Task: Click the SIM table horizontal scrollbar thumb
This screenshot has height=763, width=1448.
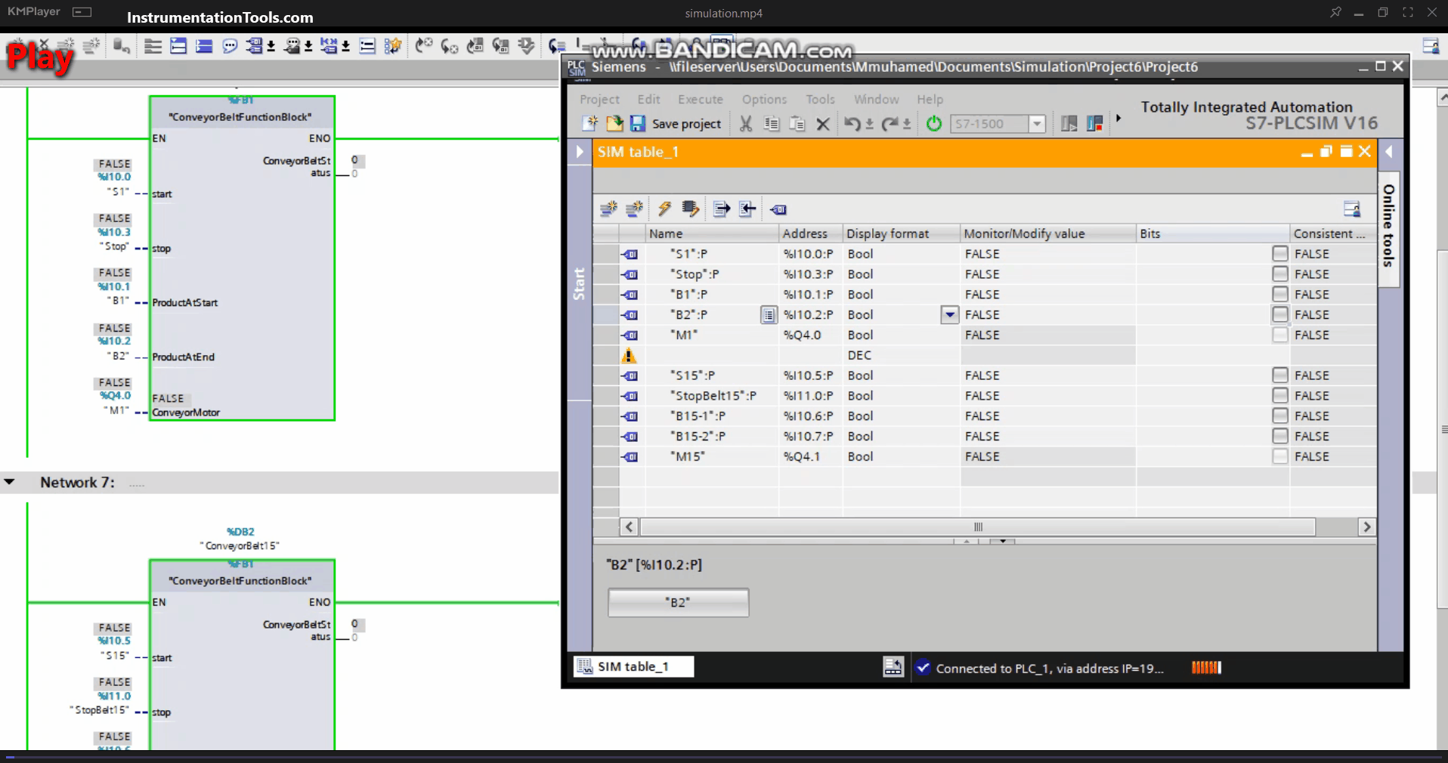Action: coord(978,527)
